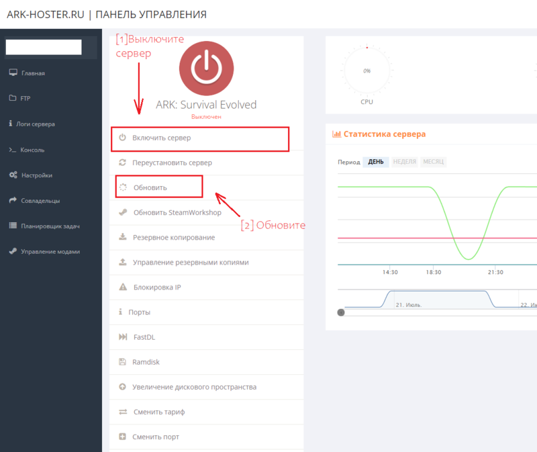Click the floppy disk icon beside Ramdisk
537x452 pixels.
pos(122,362)
